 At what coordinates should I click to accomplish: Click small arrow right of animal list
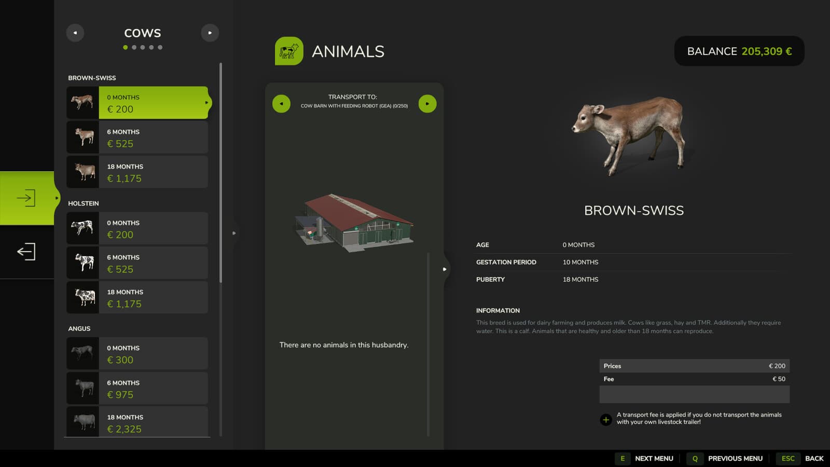[x=234, y=233]
